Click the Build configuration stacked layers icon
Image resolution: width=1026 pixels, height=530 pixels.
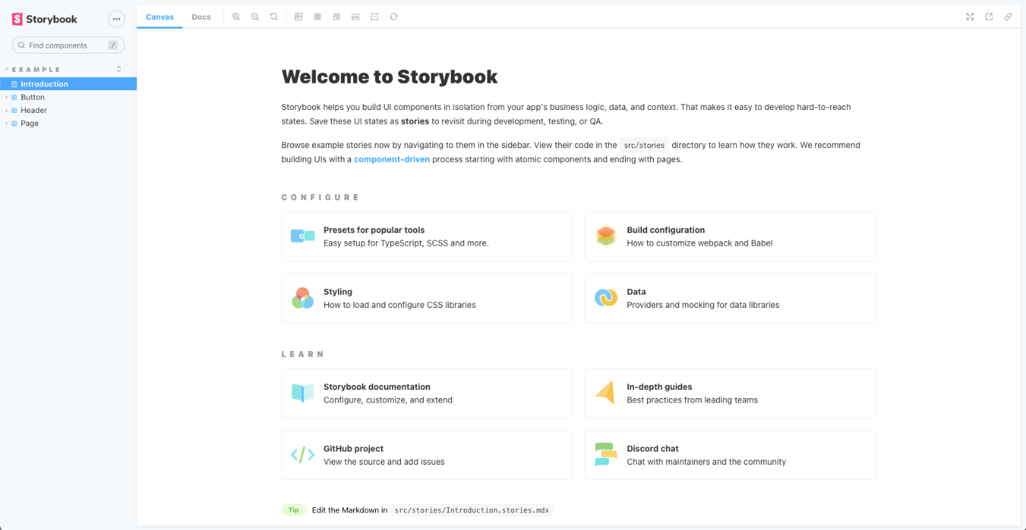[x=606, y=236]
